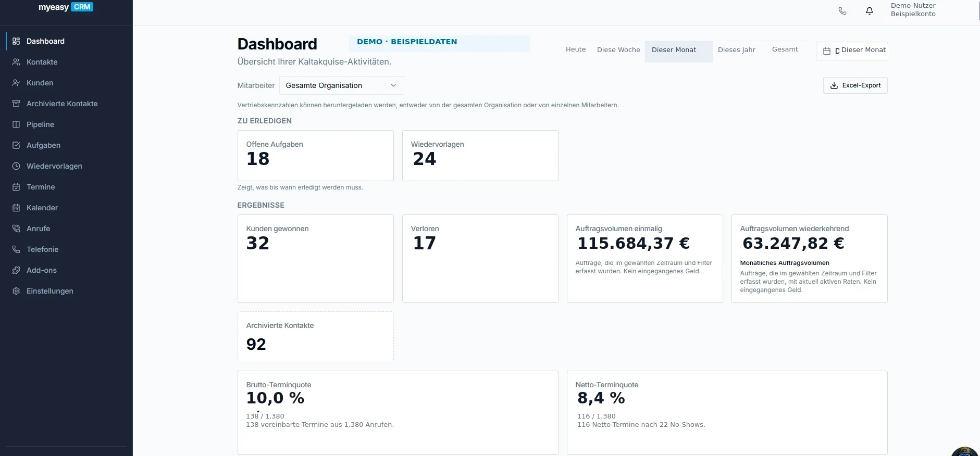Go to Kontakte in sidebar

(66, 62)
